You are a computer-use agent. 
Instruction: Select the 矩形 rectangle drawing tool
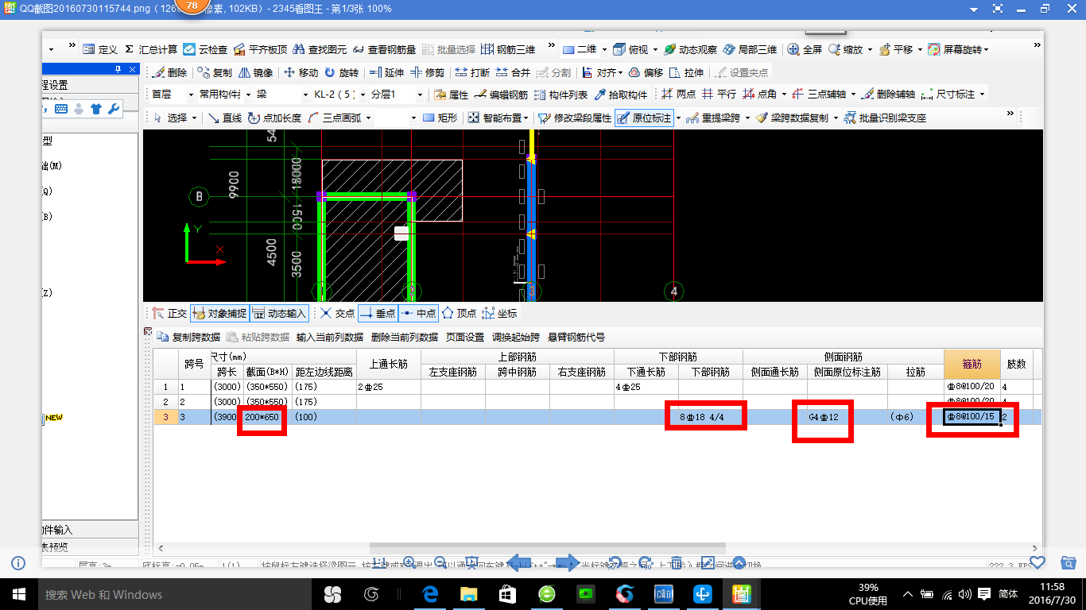[x=440, y=118]
